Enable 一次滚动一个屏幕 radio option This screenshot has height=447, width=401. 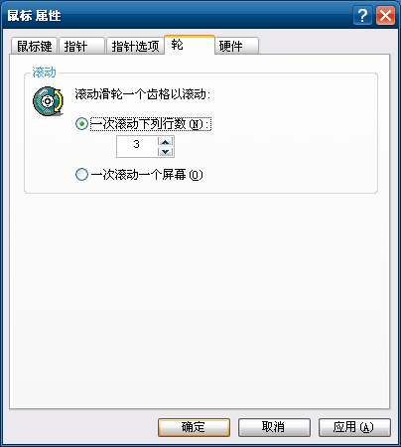pos(81,174)
